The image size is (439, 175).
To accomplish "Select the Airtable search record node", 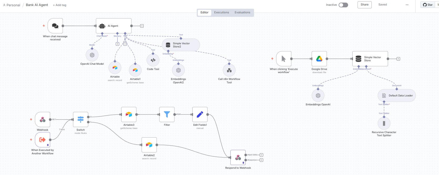I will click(115, 68).
